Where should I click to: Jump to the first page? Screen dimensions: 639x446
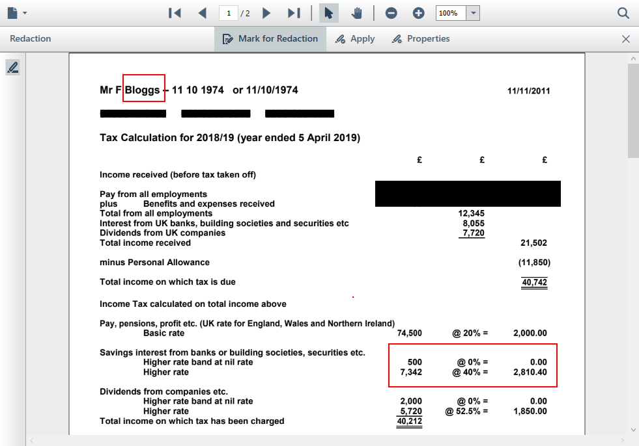click(x=174, y=13)
